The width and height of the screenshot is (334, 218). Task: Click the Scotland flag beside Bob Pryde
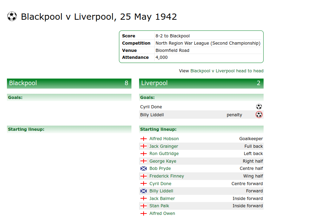click(144, 169)
